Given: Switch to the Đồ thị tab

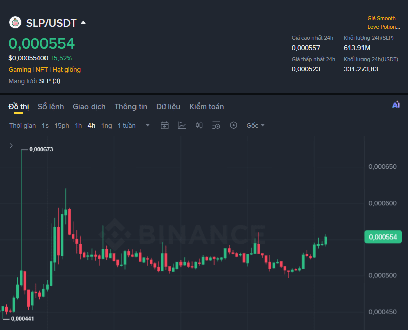Looking at the screenshot, I should [x=19, y=107].
